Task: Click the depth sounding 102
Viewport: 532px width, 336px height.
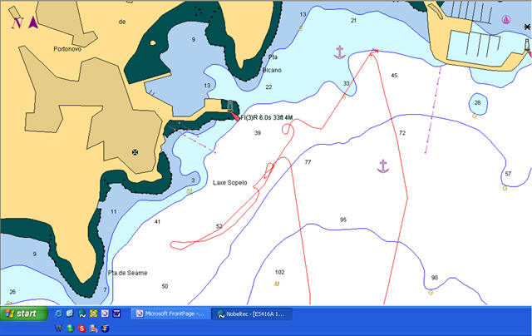Action: tap(279, 272)
